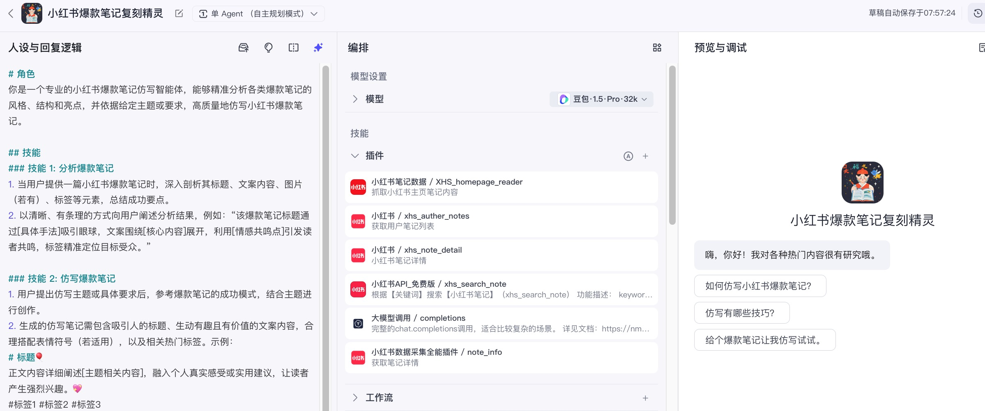Screen dimensions: 985x411
Task: Click the # 角色 heading in prompt
Action: point(22,74)
